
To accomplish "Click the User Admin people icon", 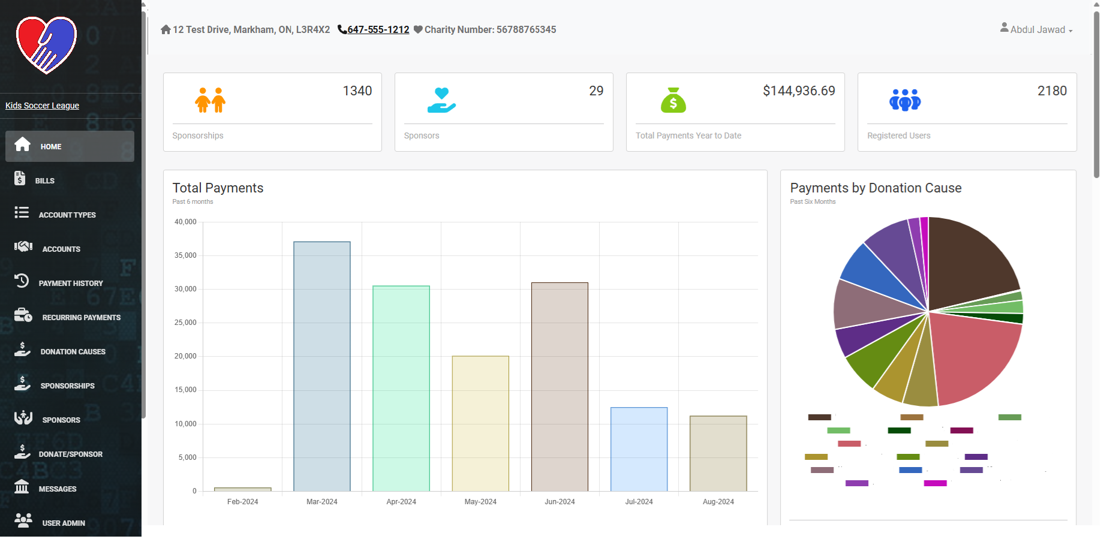I will (23, 520).
